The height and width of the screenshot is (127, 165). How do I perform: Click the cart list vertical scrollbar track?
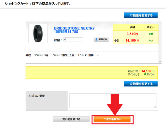pos(160,42)
